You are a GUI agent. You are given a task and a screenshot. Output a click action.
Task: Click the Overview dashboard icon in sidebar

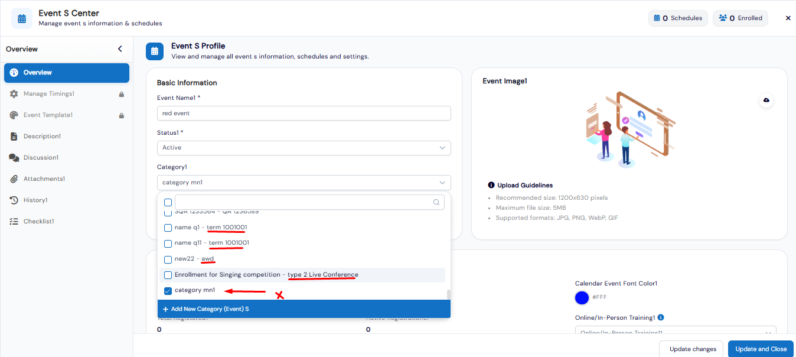[x=14, y=73]
